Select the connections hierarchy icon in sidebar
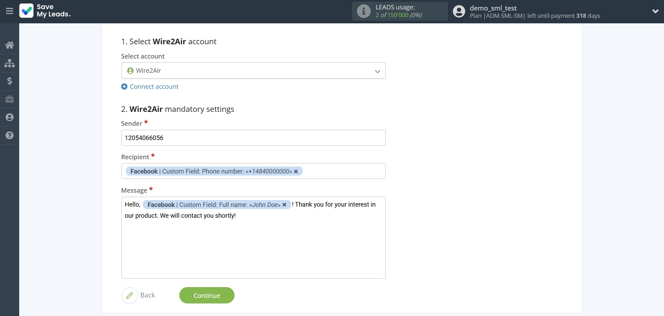 click(9, 63)
